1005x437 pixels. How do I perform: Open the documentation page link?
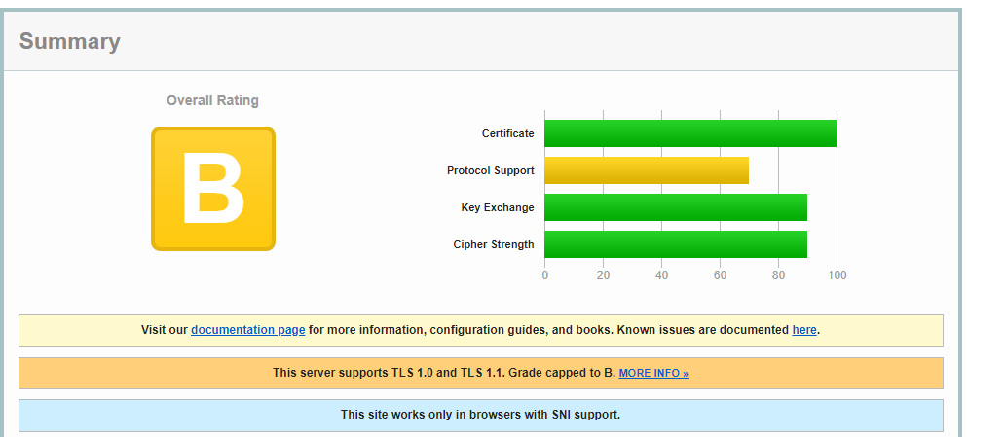(x=247, y=330)
